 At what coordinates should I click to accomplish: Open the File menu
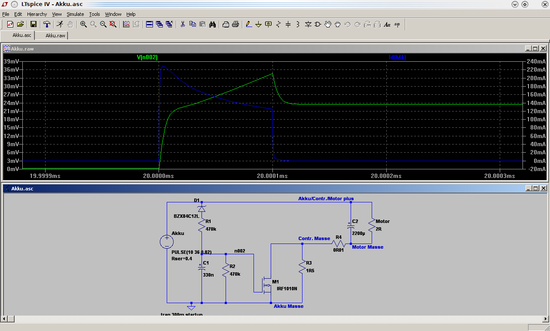click(6, 14)
